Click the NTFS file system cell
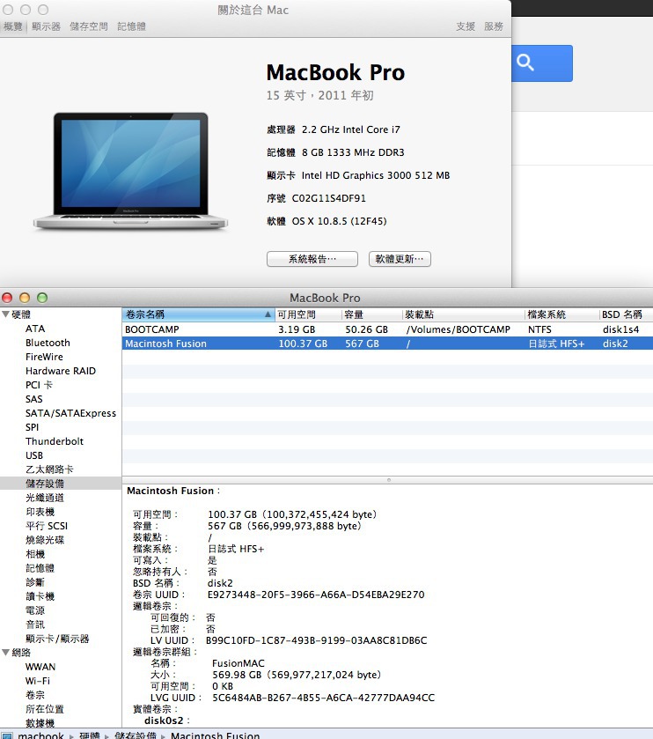 click(539, 329)
